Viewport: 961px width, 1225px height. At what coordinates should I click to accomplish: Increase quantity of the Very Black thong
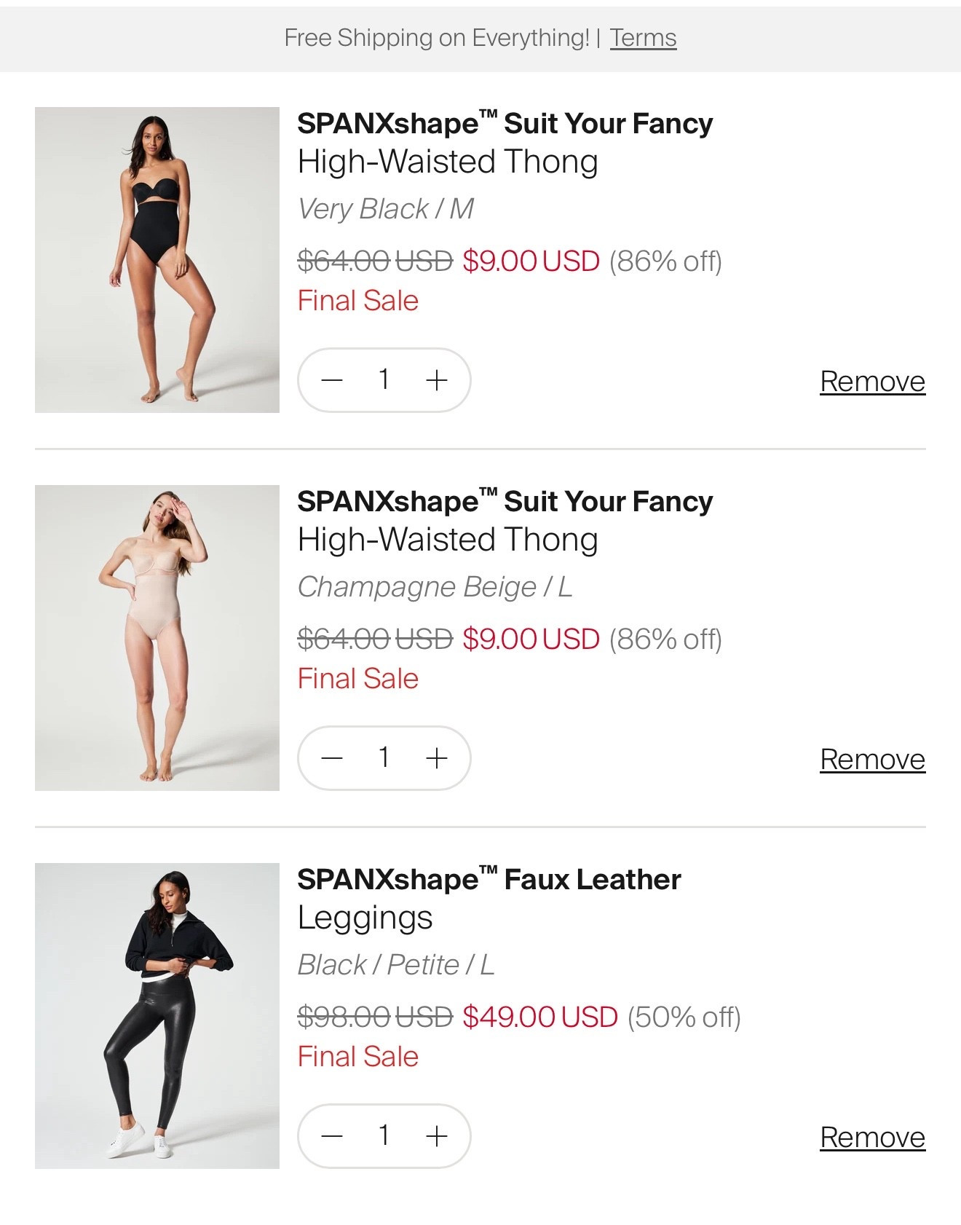[437, 380]
